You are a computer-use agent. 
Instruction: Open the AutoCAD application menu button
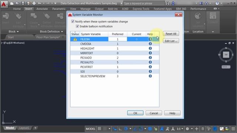click(4, 4)
